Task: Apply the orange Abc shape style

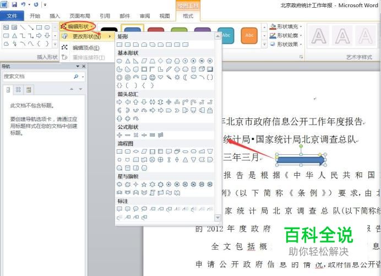Action: (249, 35)
